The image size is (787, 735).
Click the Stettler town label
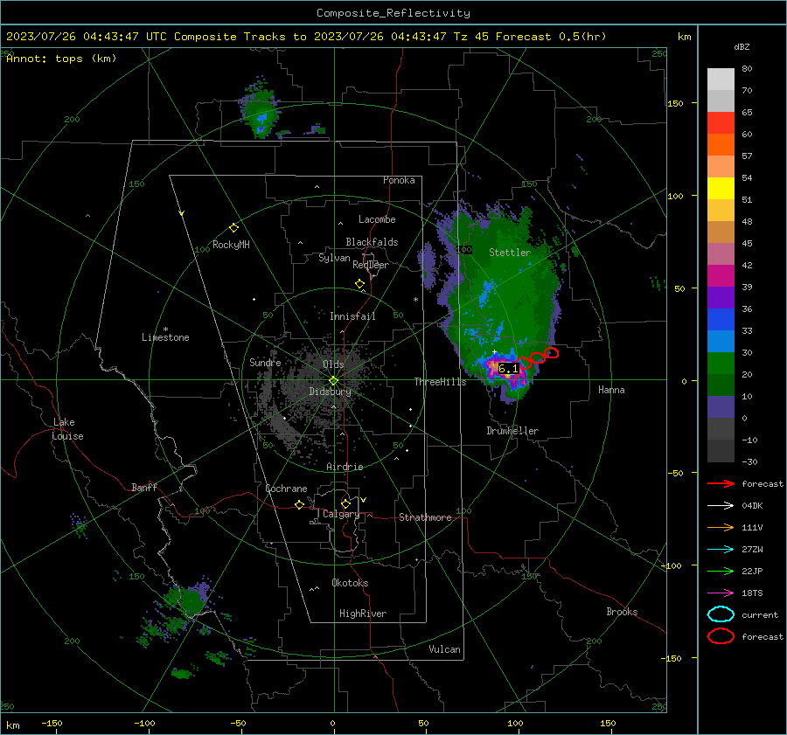(x=510, y=253)
